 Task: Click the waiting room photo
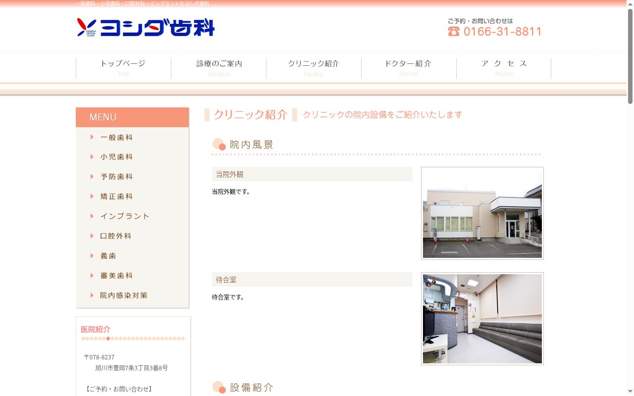pyautogui.click(x=482, y=319)
